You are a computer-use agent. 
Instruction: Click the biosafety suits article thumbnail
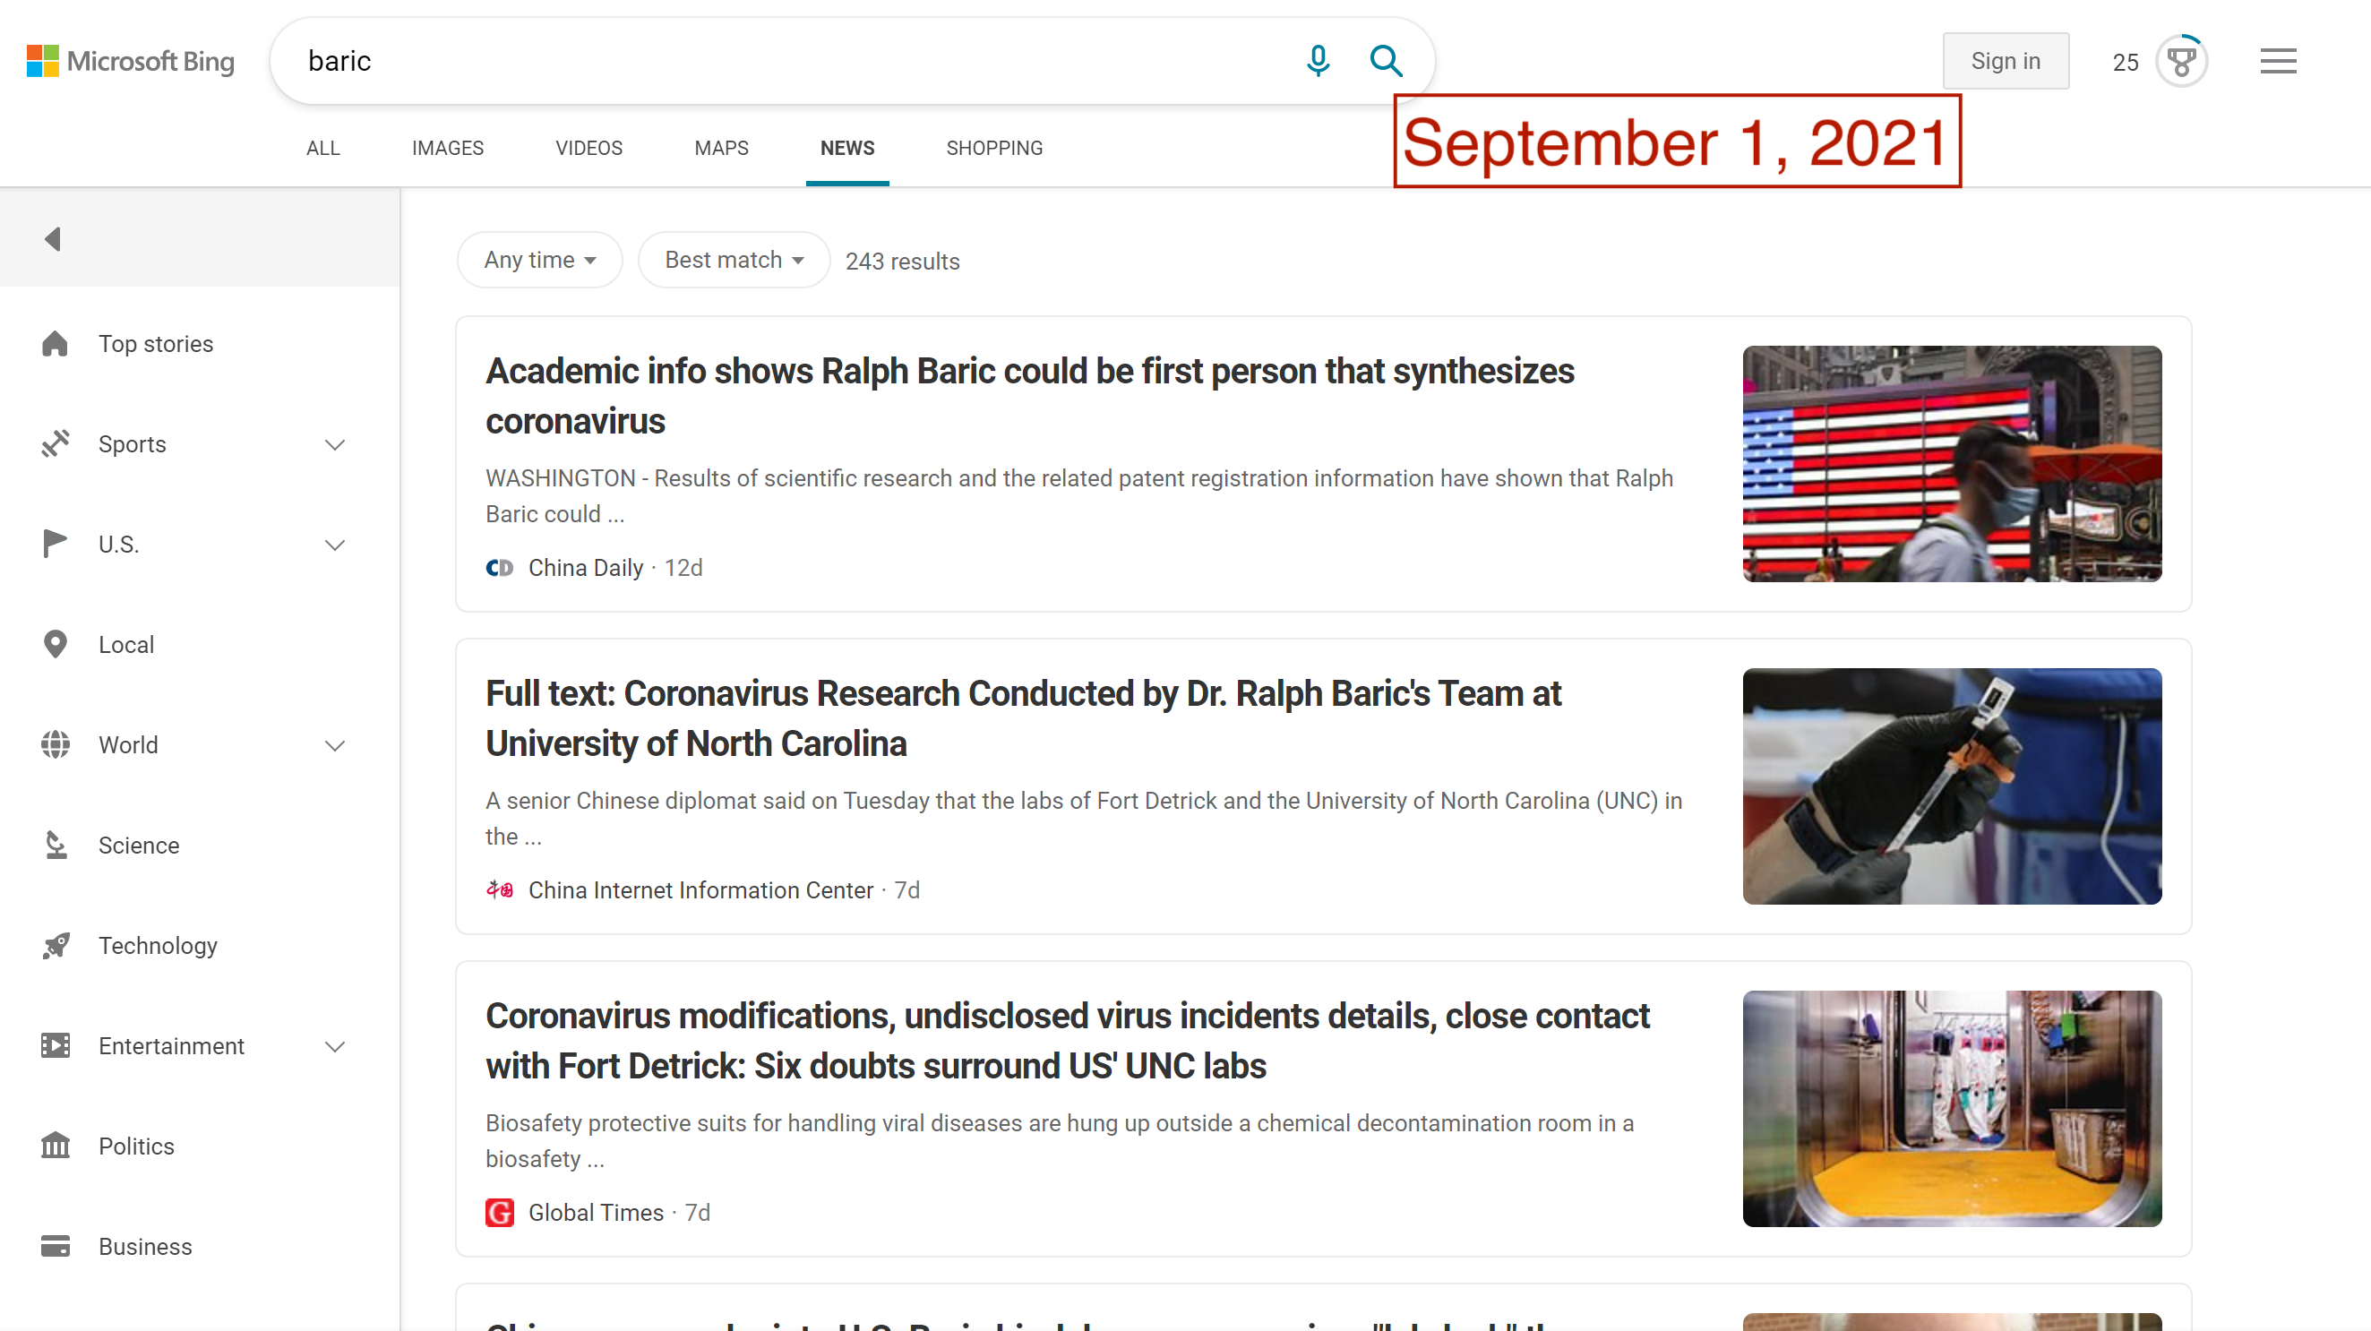[1951, 1108]
